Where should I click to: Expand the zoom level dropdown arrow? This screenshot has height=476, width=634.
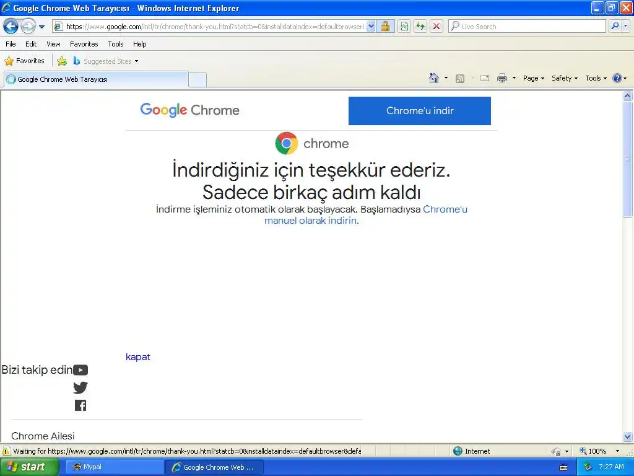[617, 451]
